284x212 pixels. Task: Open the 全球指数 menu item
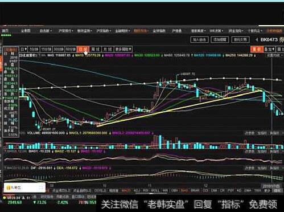(159, 31)
